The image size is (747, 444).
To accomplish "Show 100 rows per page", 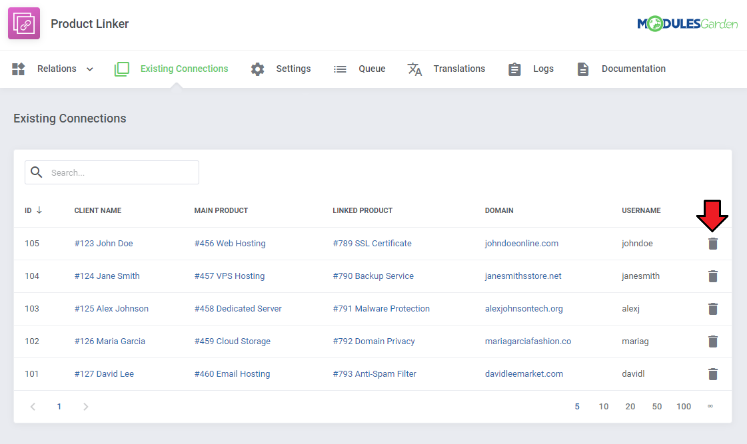I will [x=684, y=407].
